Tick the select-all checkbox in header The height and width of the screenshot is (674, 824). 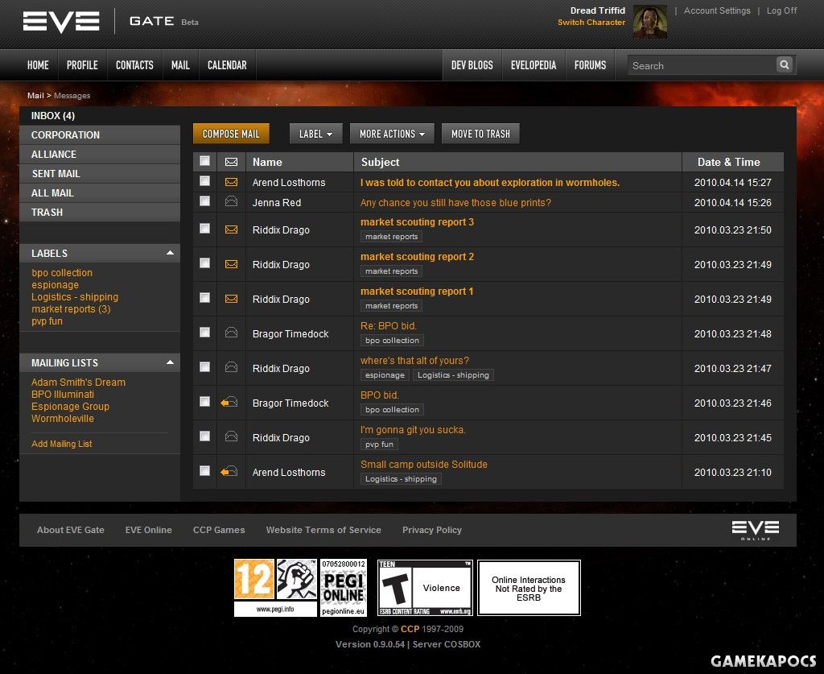tap(205, 161)
